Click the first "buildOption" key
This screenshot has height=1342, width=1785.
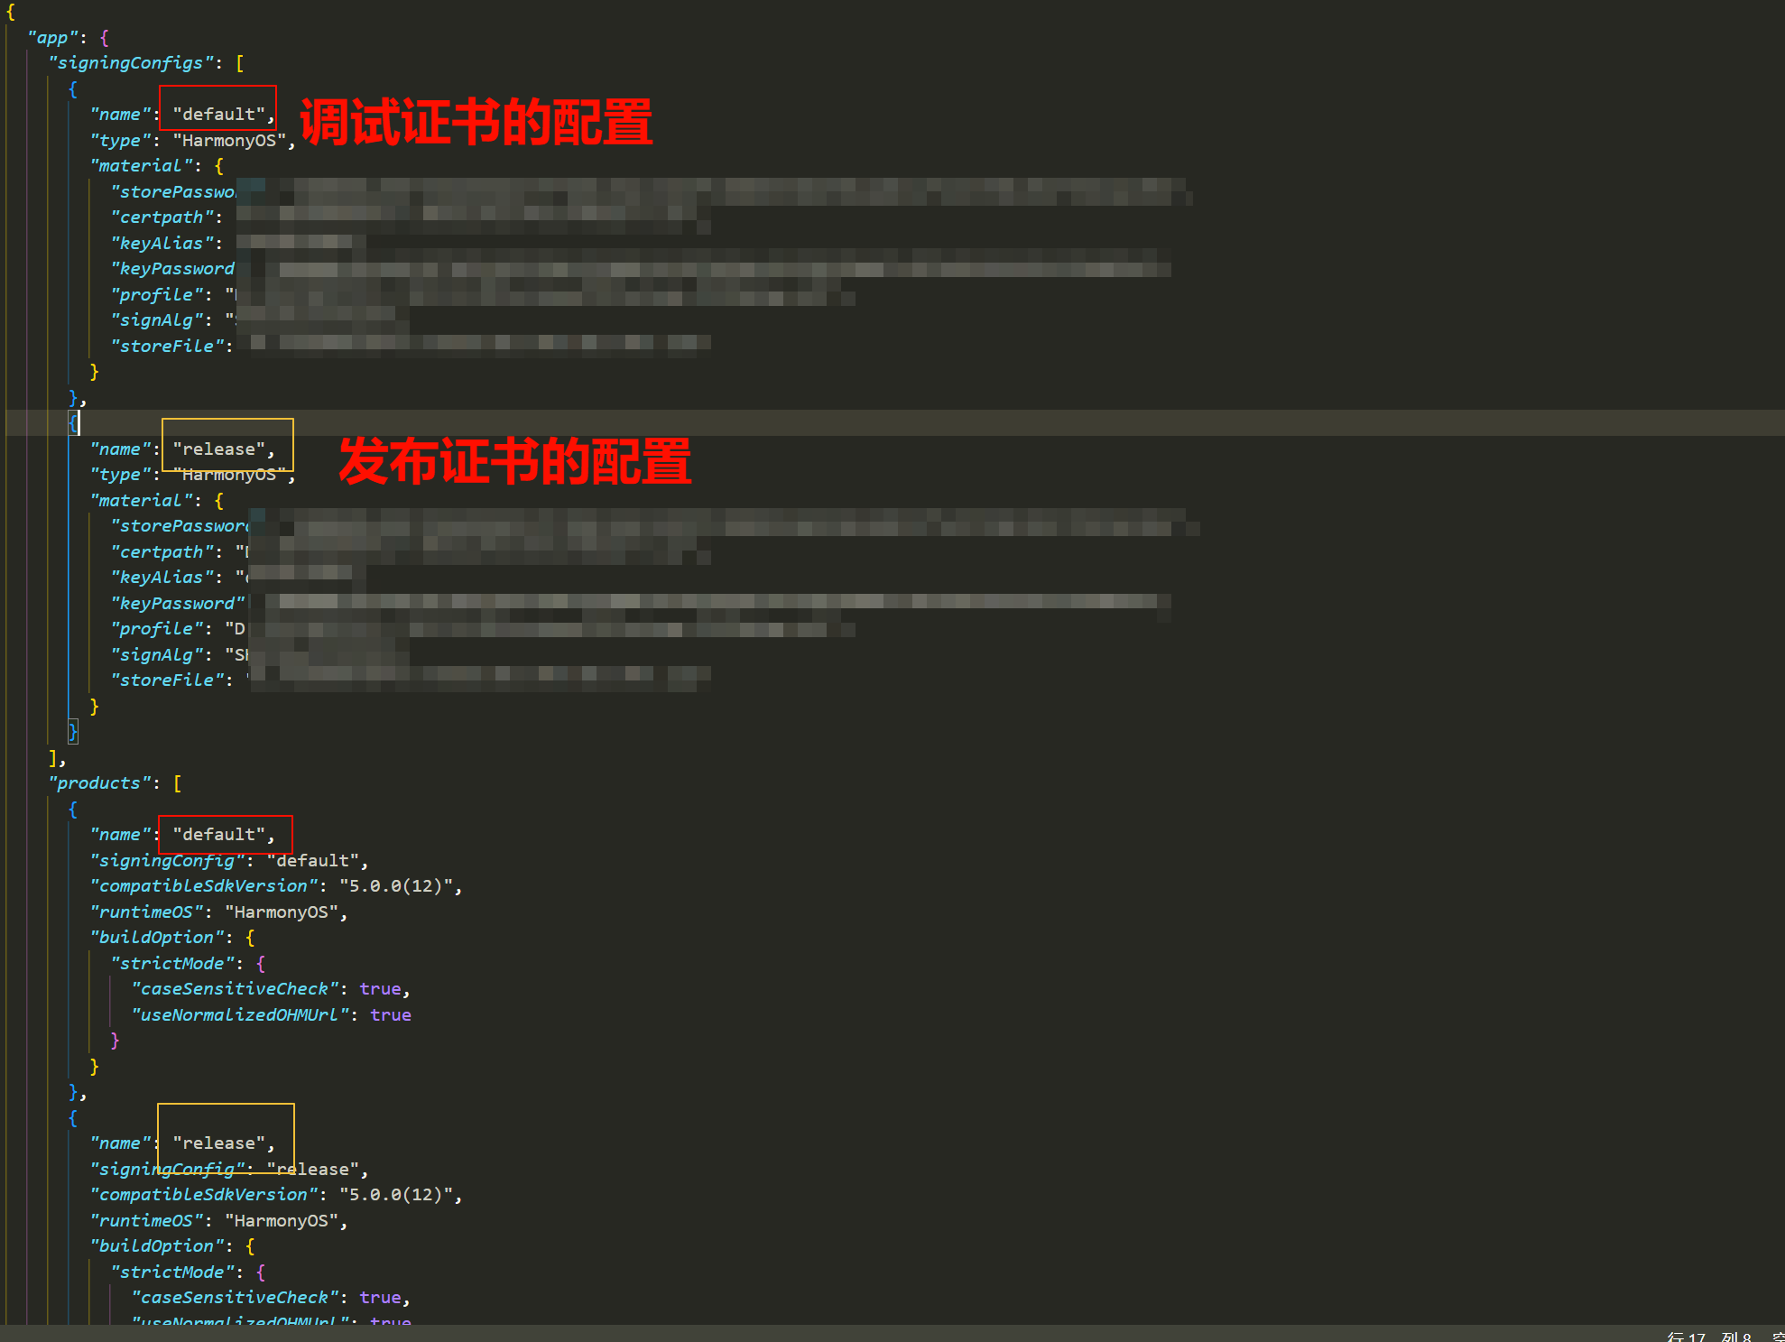click(x=156, y=938)
